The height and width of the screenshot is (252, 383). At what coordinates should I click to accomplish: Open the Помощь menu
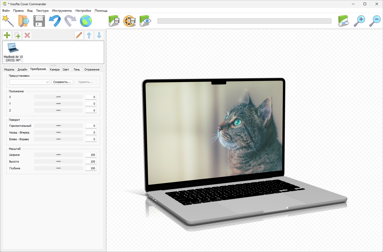(x=101, y=11)
